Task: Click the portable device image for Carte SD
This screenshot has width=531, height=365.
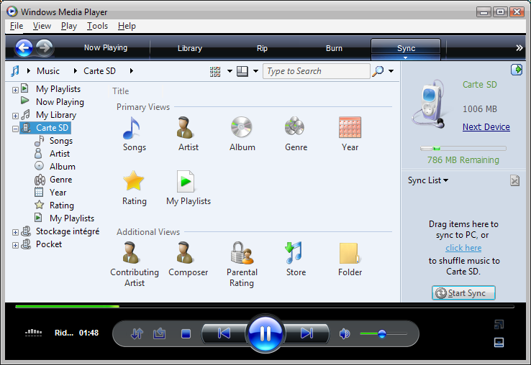Action: (x=428, y=104)
